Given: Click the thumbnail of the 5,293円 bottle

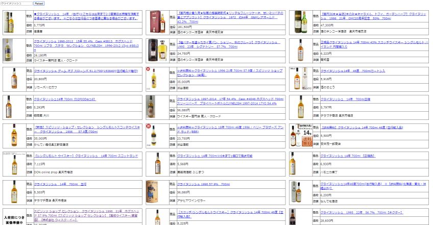Looking at the screenshot, I should [9, 107].
